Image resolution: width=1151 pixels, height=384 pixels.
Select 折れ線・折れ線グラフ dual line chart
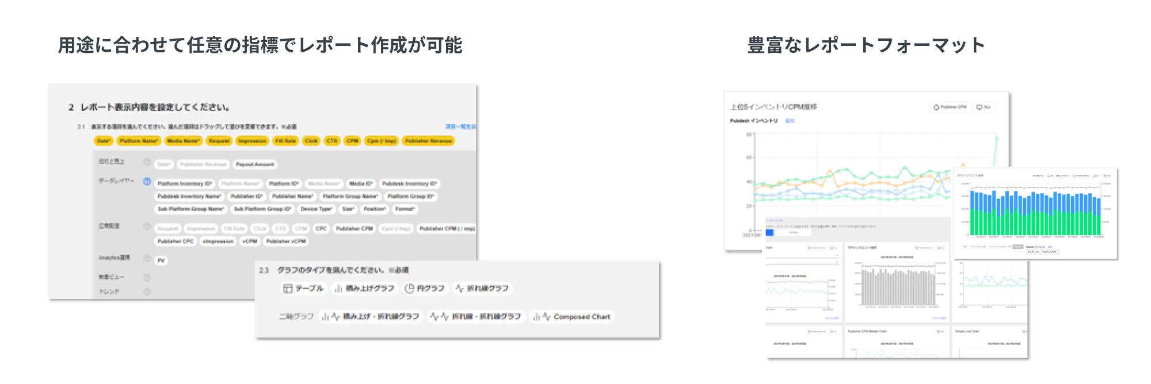point(476,317)
